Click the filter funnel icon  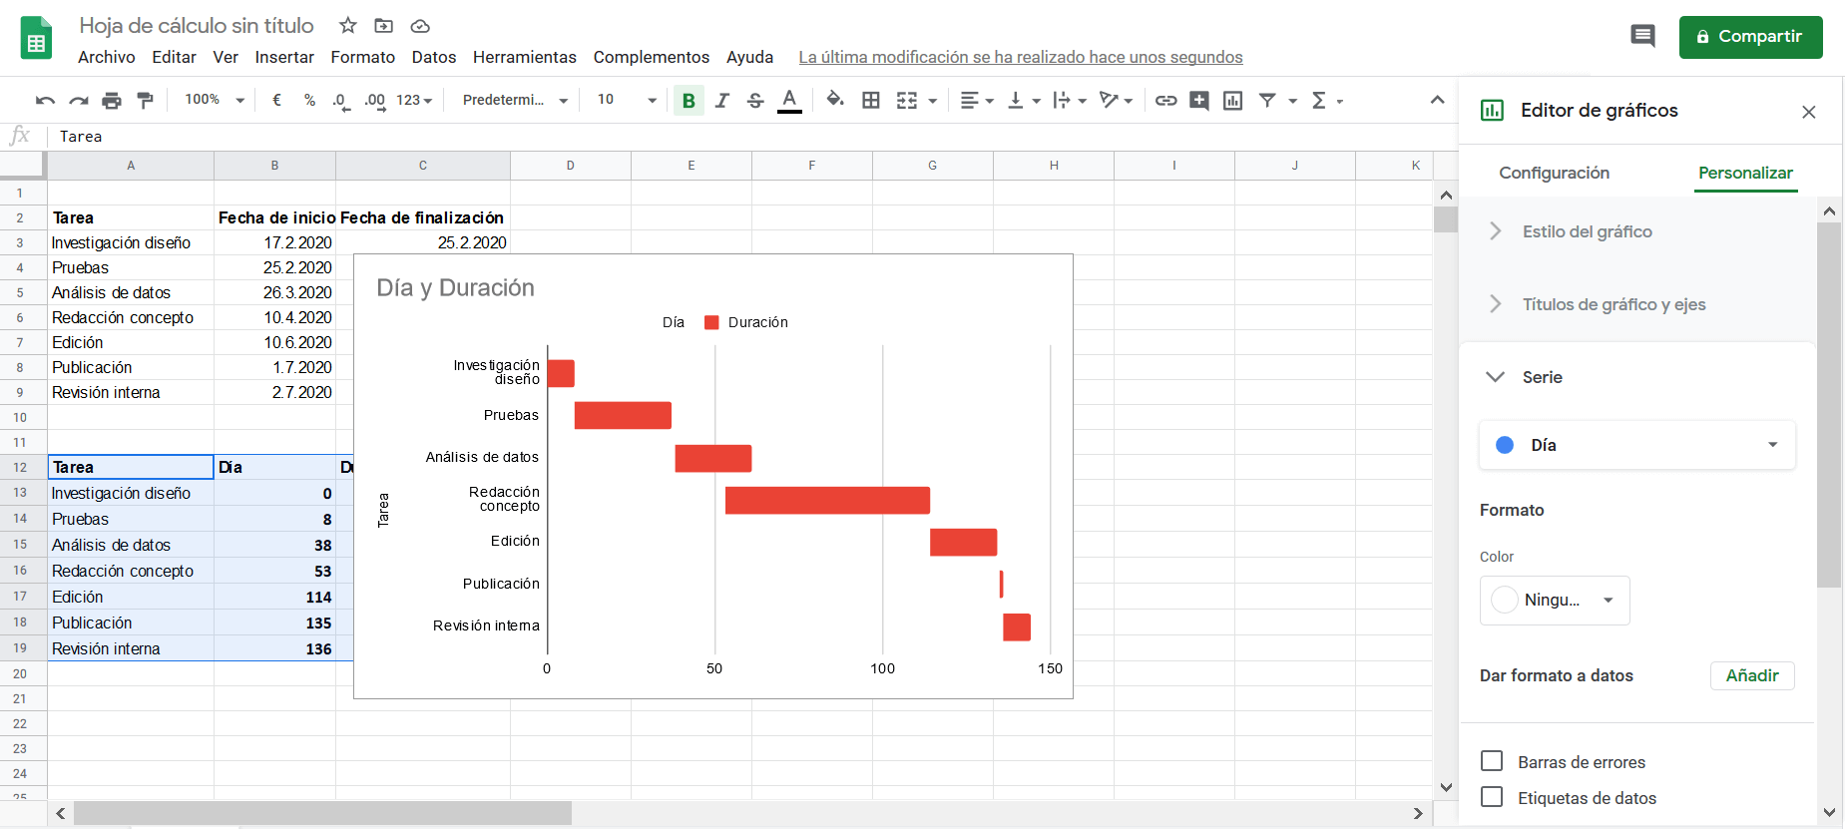tap(1267, 100)
